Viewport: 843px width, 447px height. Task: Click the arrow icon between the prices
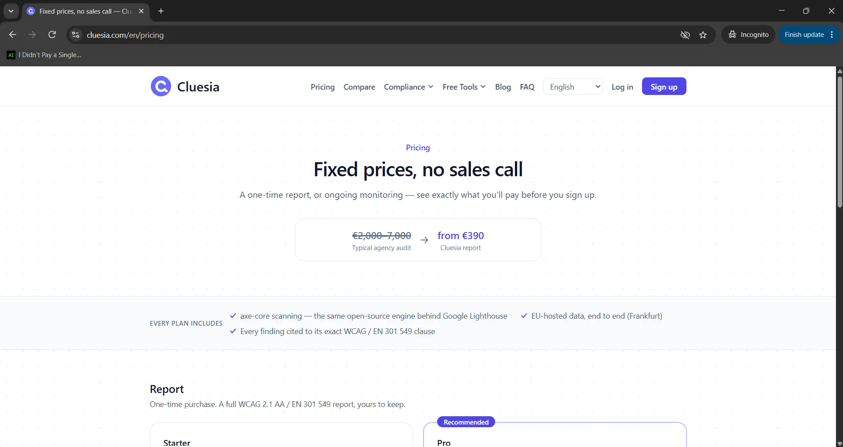[424, 240]
